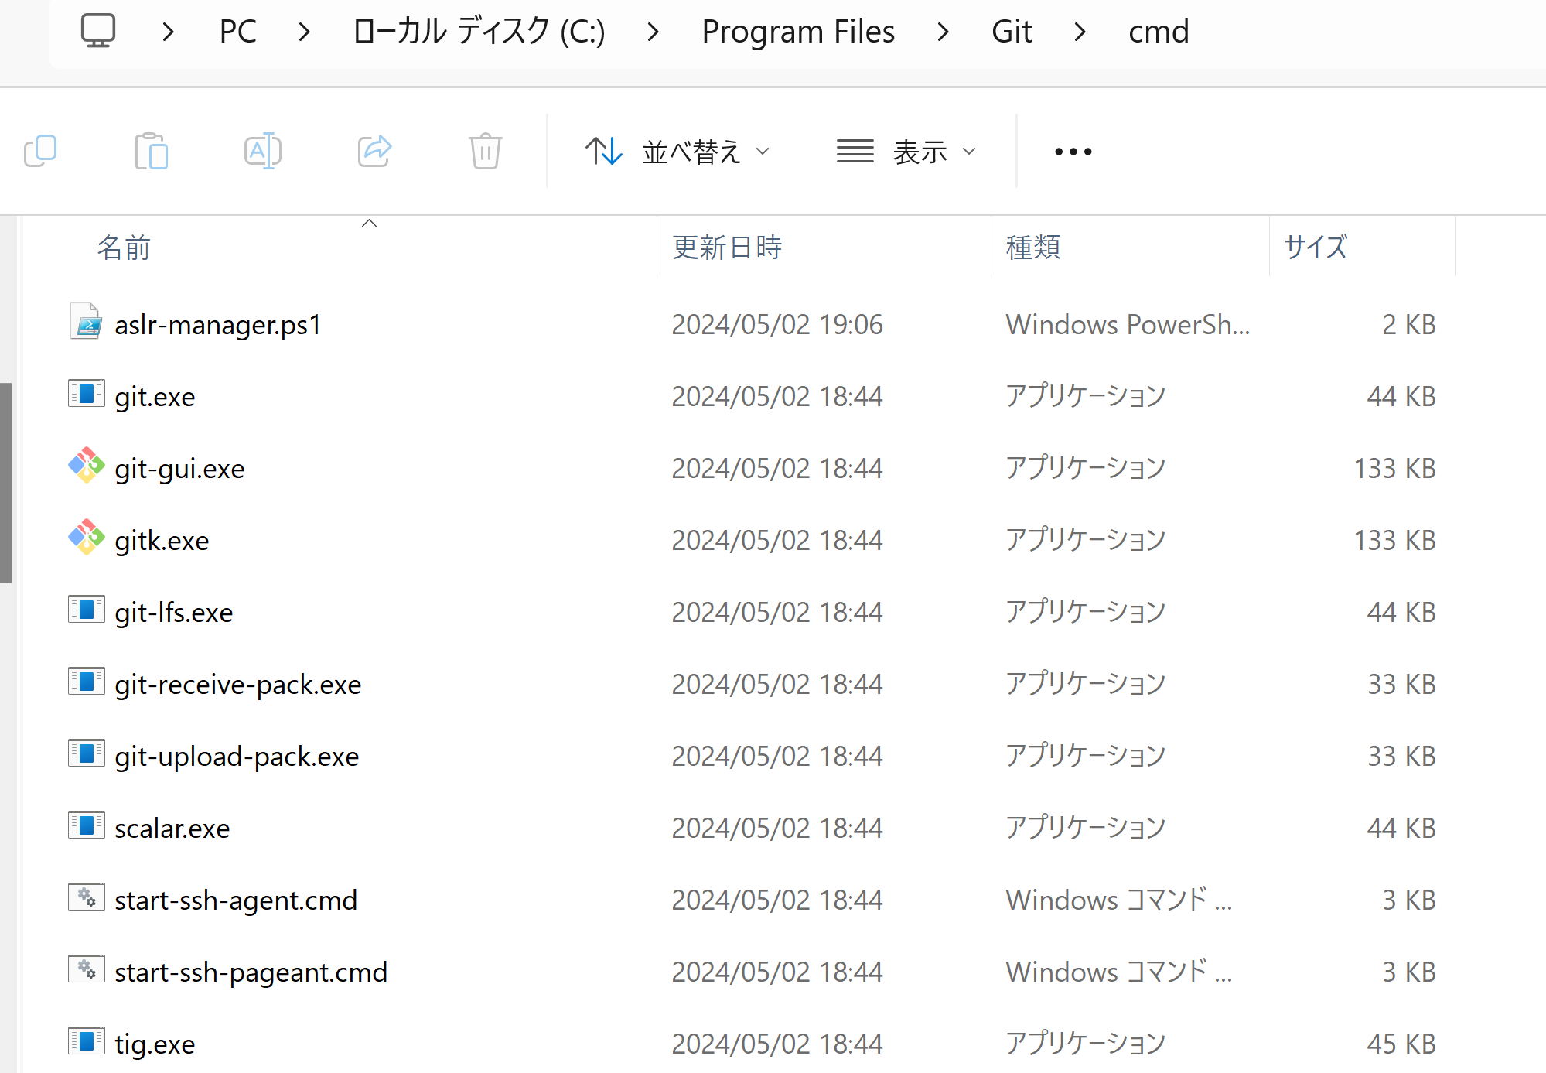
Task: Click the 45 KB size of tig.exe
Action: coord(1401,1044)
